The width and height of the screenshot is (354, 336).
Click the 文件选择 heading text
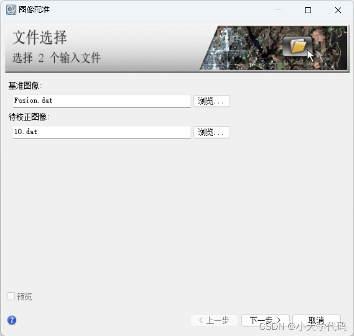pyautogui.click(x=40, y=37)
